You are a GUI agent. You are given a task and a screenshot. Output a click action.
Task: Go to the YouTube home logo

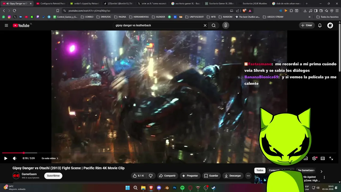coord(22,25)
